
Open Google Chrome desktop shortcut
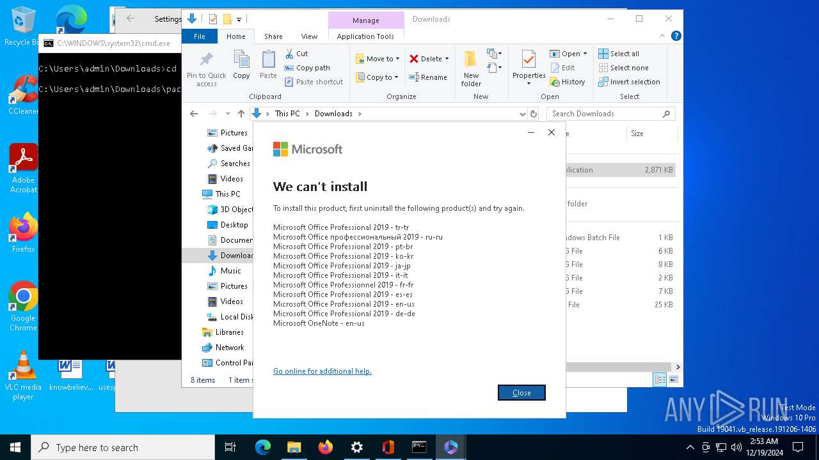[x=23, y=306]
